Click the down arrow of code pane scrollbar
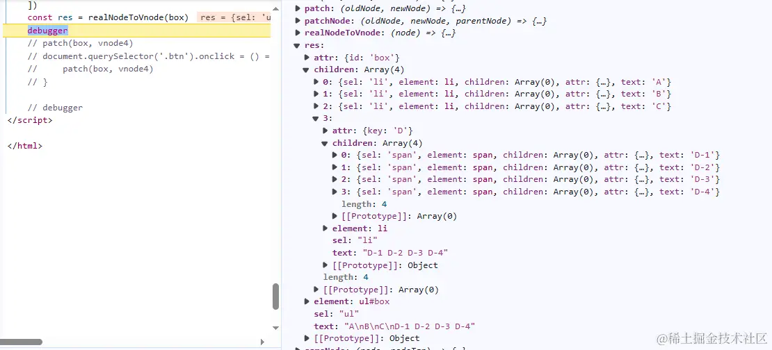 click(275, 327)
